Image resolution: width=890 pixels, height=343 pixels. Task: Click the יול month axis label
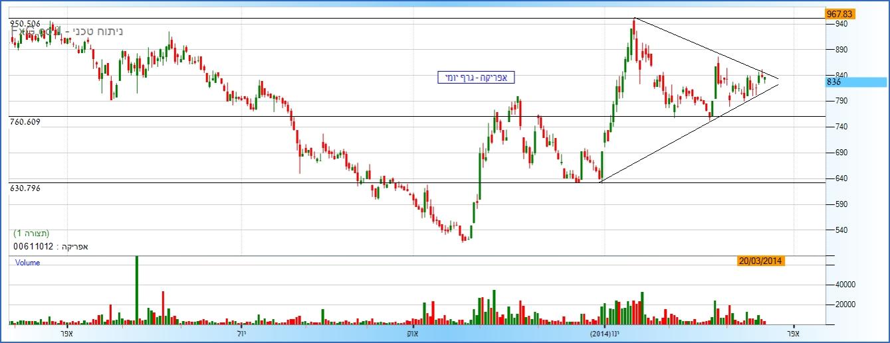(x=241, y=333)
